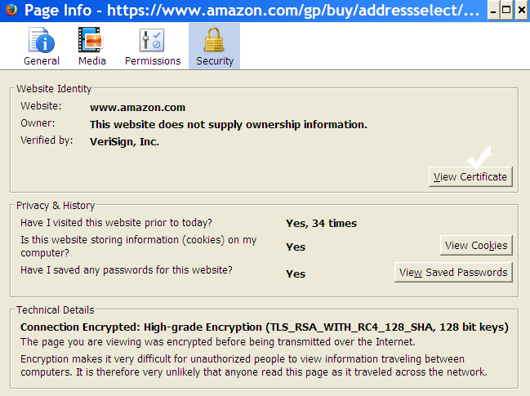Select the Security tab label
This screenshot has width=530, height=396.
pyautogui.click(x=215, y=61)
